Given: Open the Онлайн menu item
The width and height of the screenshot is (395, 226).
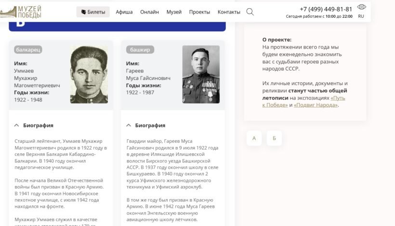Looking at the screenshot, I should (149, 12).
